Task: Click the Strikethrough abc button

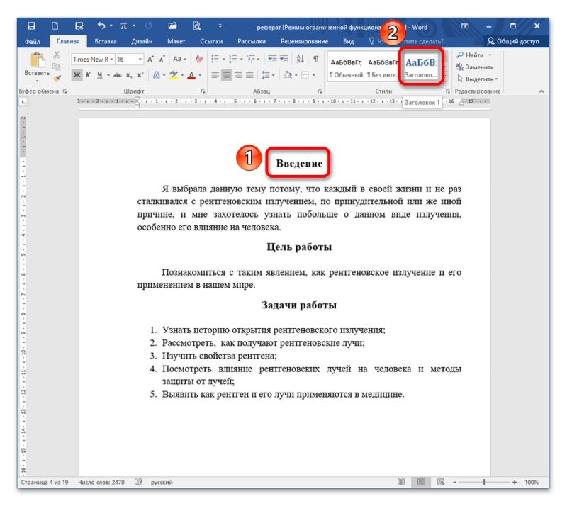Action: pyautogui.click(x=117, y=75)
